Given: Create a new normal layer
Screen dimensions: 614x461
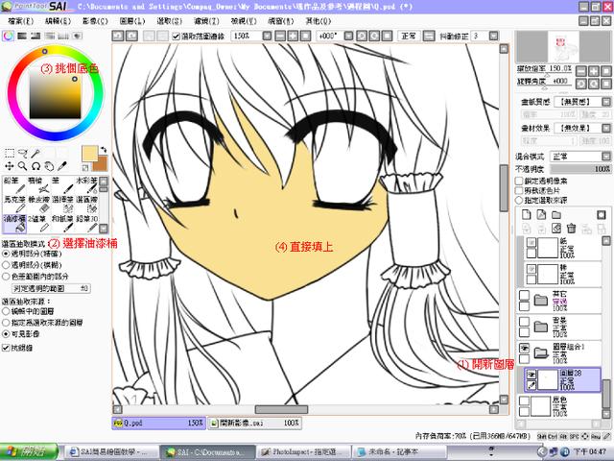Looking at the screenshot, I should point(527,214).
